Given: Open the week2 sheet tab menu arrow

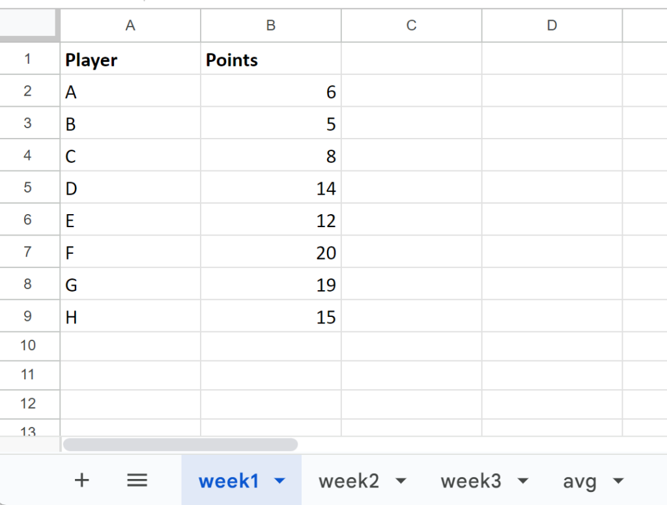Looking at the screenshot, I should click(402, 480).
